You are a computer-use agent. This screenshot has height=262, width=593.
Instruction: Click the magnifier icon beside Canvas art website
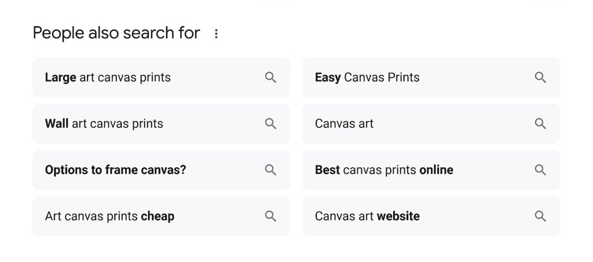coord(540,216)
